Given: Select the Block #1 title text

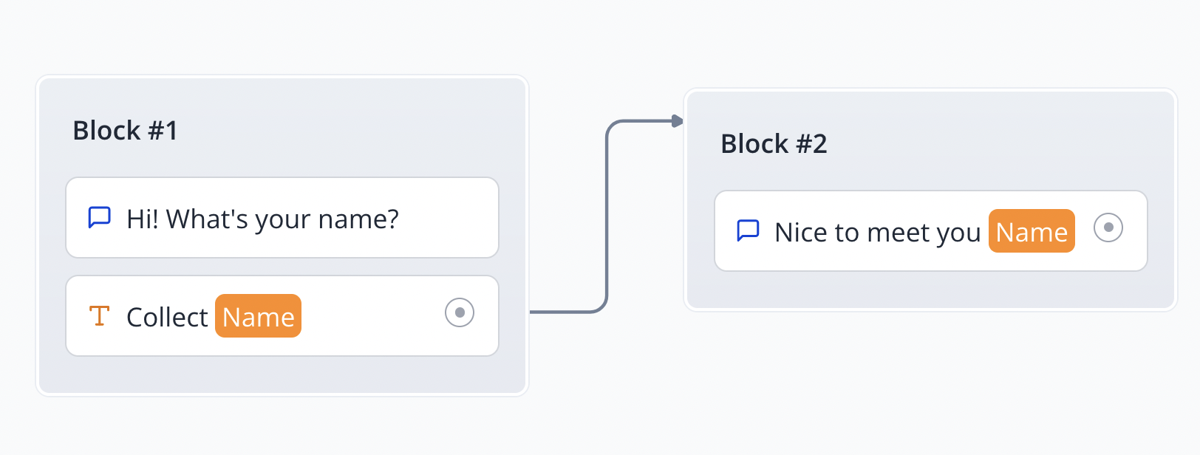Looking at the screenshot, I should (x=125, y=131).
